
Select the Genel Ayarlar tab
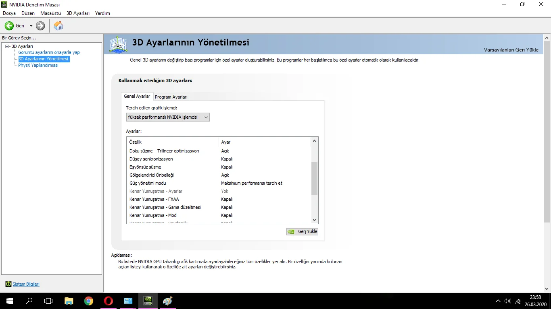click(137, 97)
